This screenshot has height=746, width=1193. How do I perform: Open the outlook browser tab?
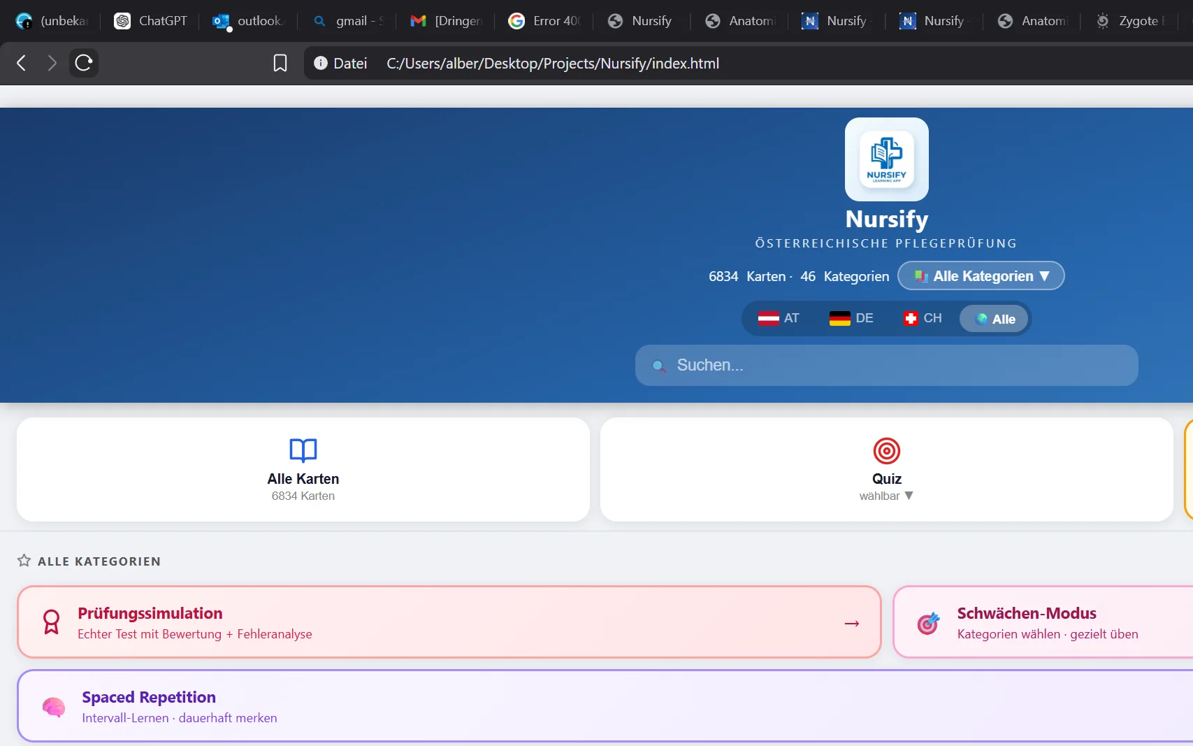[250, 21]
